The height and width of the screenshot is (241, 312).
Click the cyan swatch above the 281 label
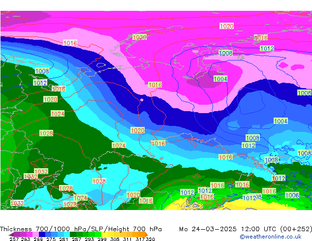(67, 234)
